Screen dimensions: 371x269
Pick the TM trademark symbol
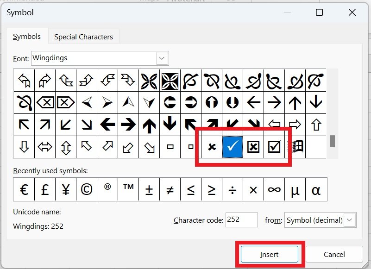(128, 189)
